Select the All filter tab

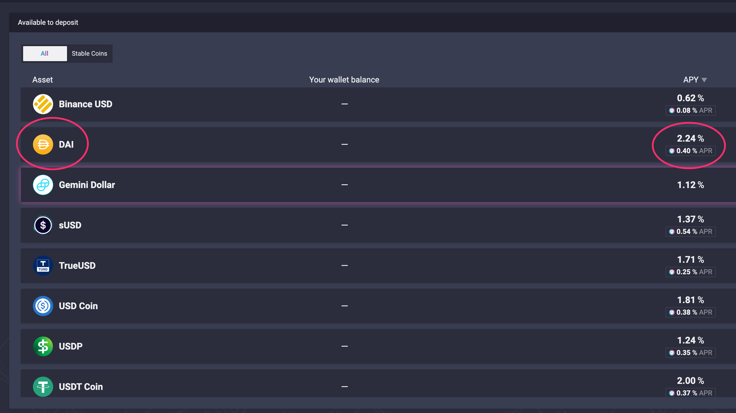point(45,54)
